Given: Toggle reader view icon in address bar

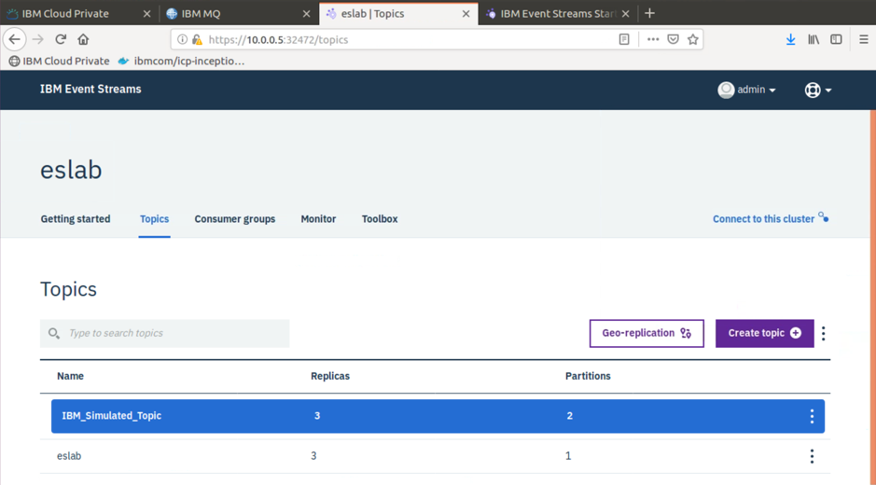Looking at the screenshot, I should click(x=624, y=39).
